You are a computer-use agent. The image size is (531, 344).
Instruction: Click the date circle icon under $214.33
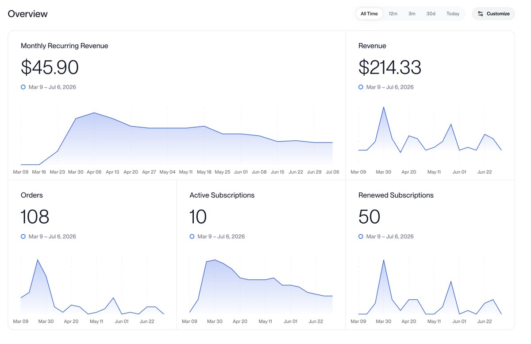coord(361,87)
